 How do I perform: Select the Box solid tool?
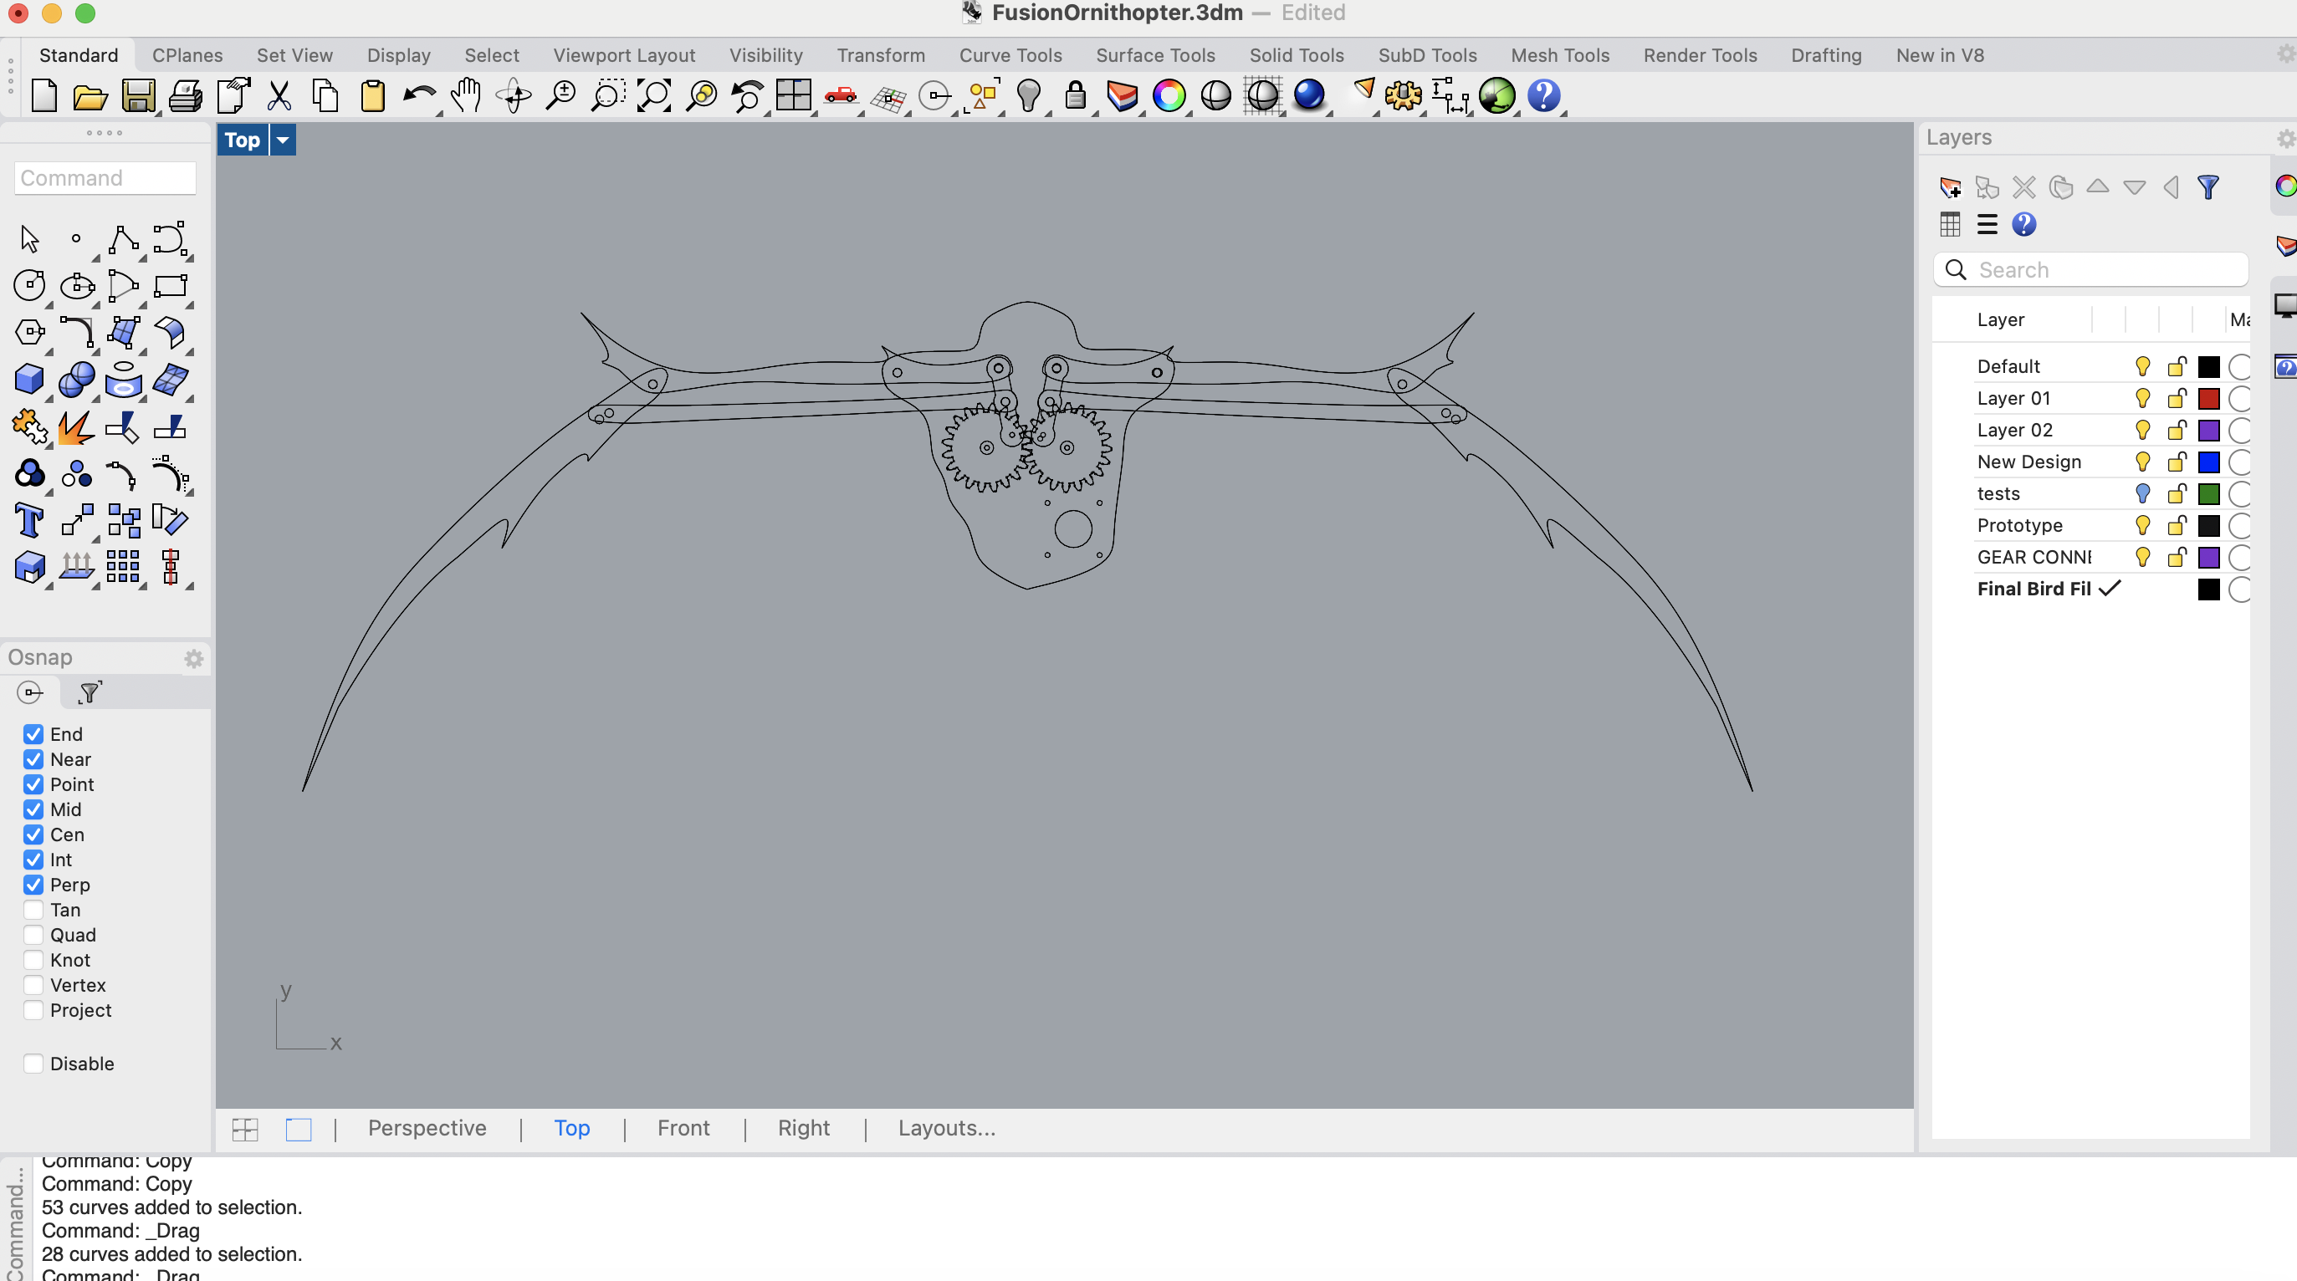(x=29, y=379)
